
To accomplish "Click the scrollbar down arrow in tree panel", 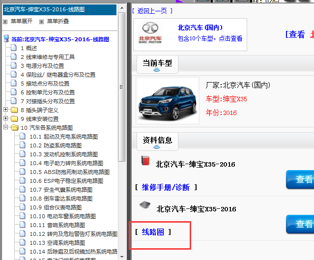I will click(122, 257).
